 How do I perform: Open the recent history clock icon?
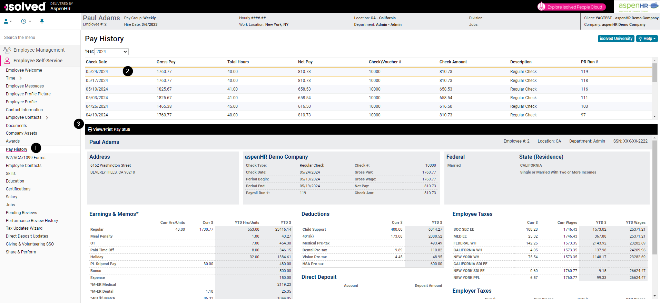point(26,21)
